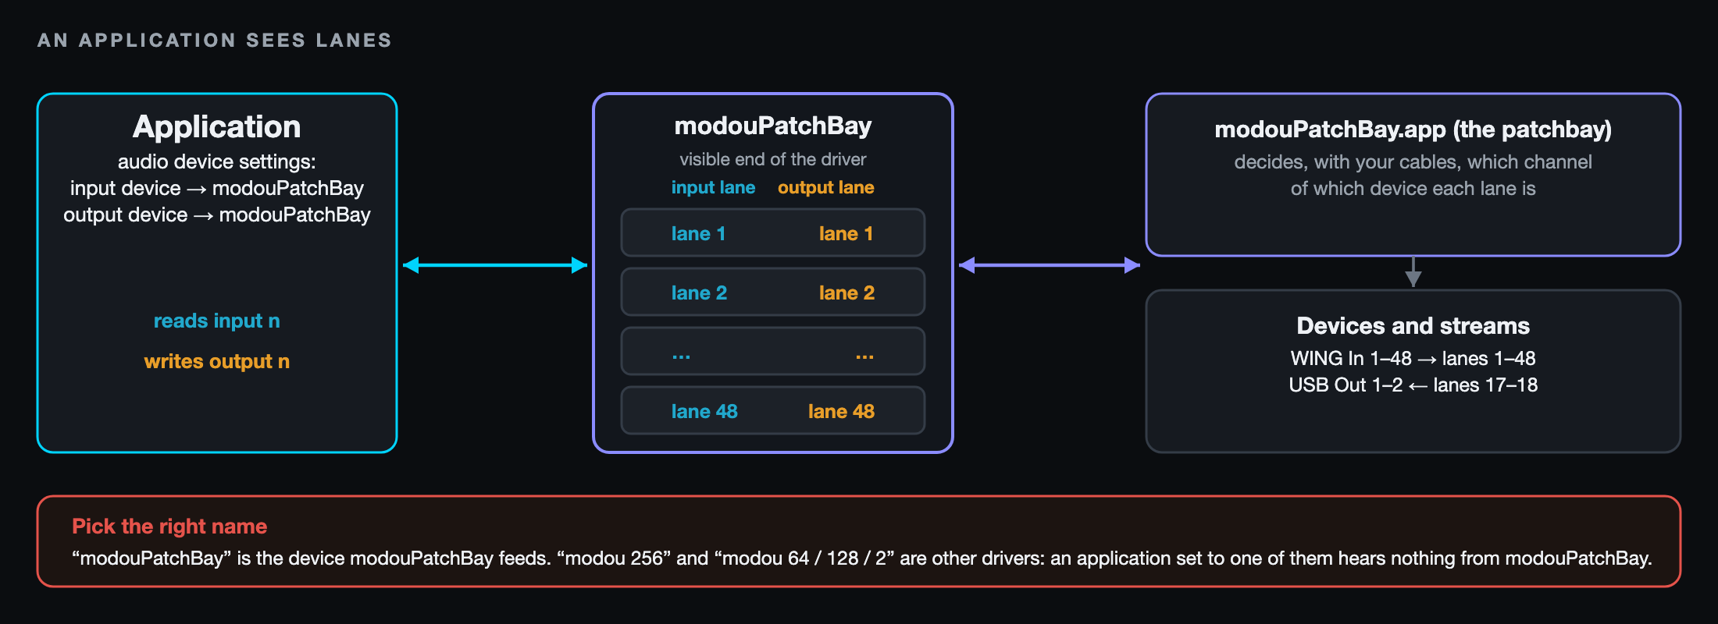This screenshot has width=1718, height=624.
Task: Click the blue input 'lane 2' cell
Action: point(700,292)
